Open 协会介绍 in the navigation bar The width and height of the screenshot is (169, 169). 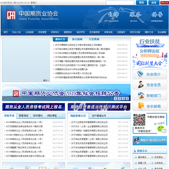(x=16, y=32)
